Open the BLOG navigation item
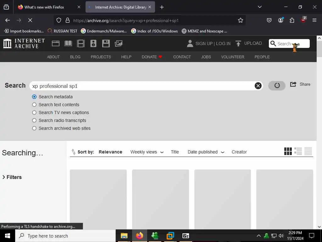The height and width of the screenshot is (242, 322). [x=75, y=57]
